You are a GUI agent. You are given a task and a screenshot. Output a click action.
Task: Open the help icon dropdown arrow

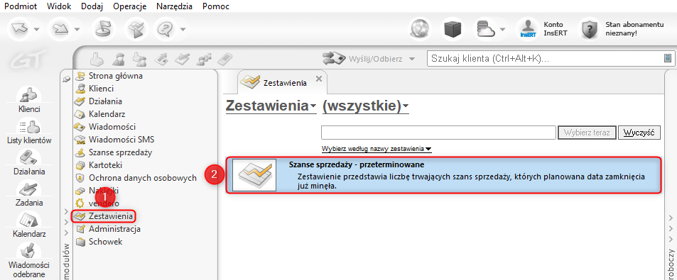[183, 30]
